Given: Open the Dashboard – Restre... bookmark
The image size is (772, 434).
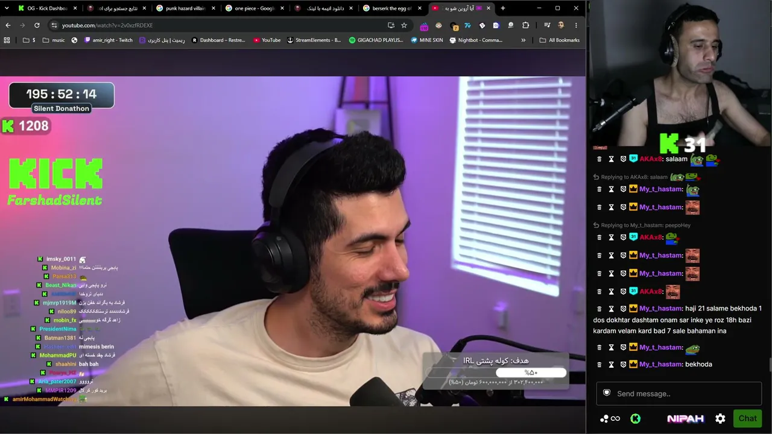Looking at the screenshot, I should click(218, 40).
